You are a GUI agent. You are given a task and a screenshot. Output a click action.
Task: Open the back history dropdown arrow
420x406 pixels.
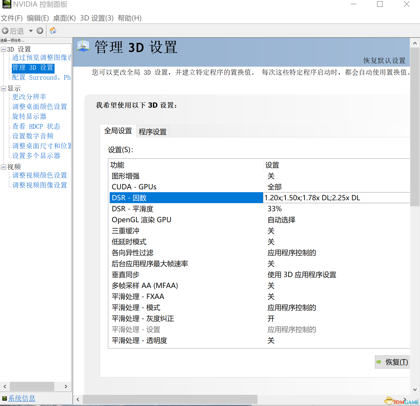coord(31,31)
